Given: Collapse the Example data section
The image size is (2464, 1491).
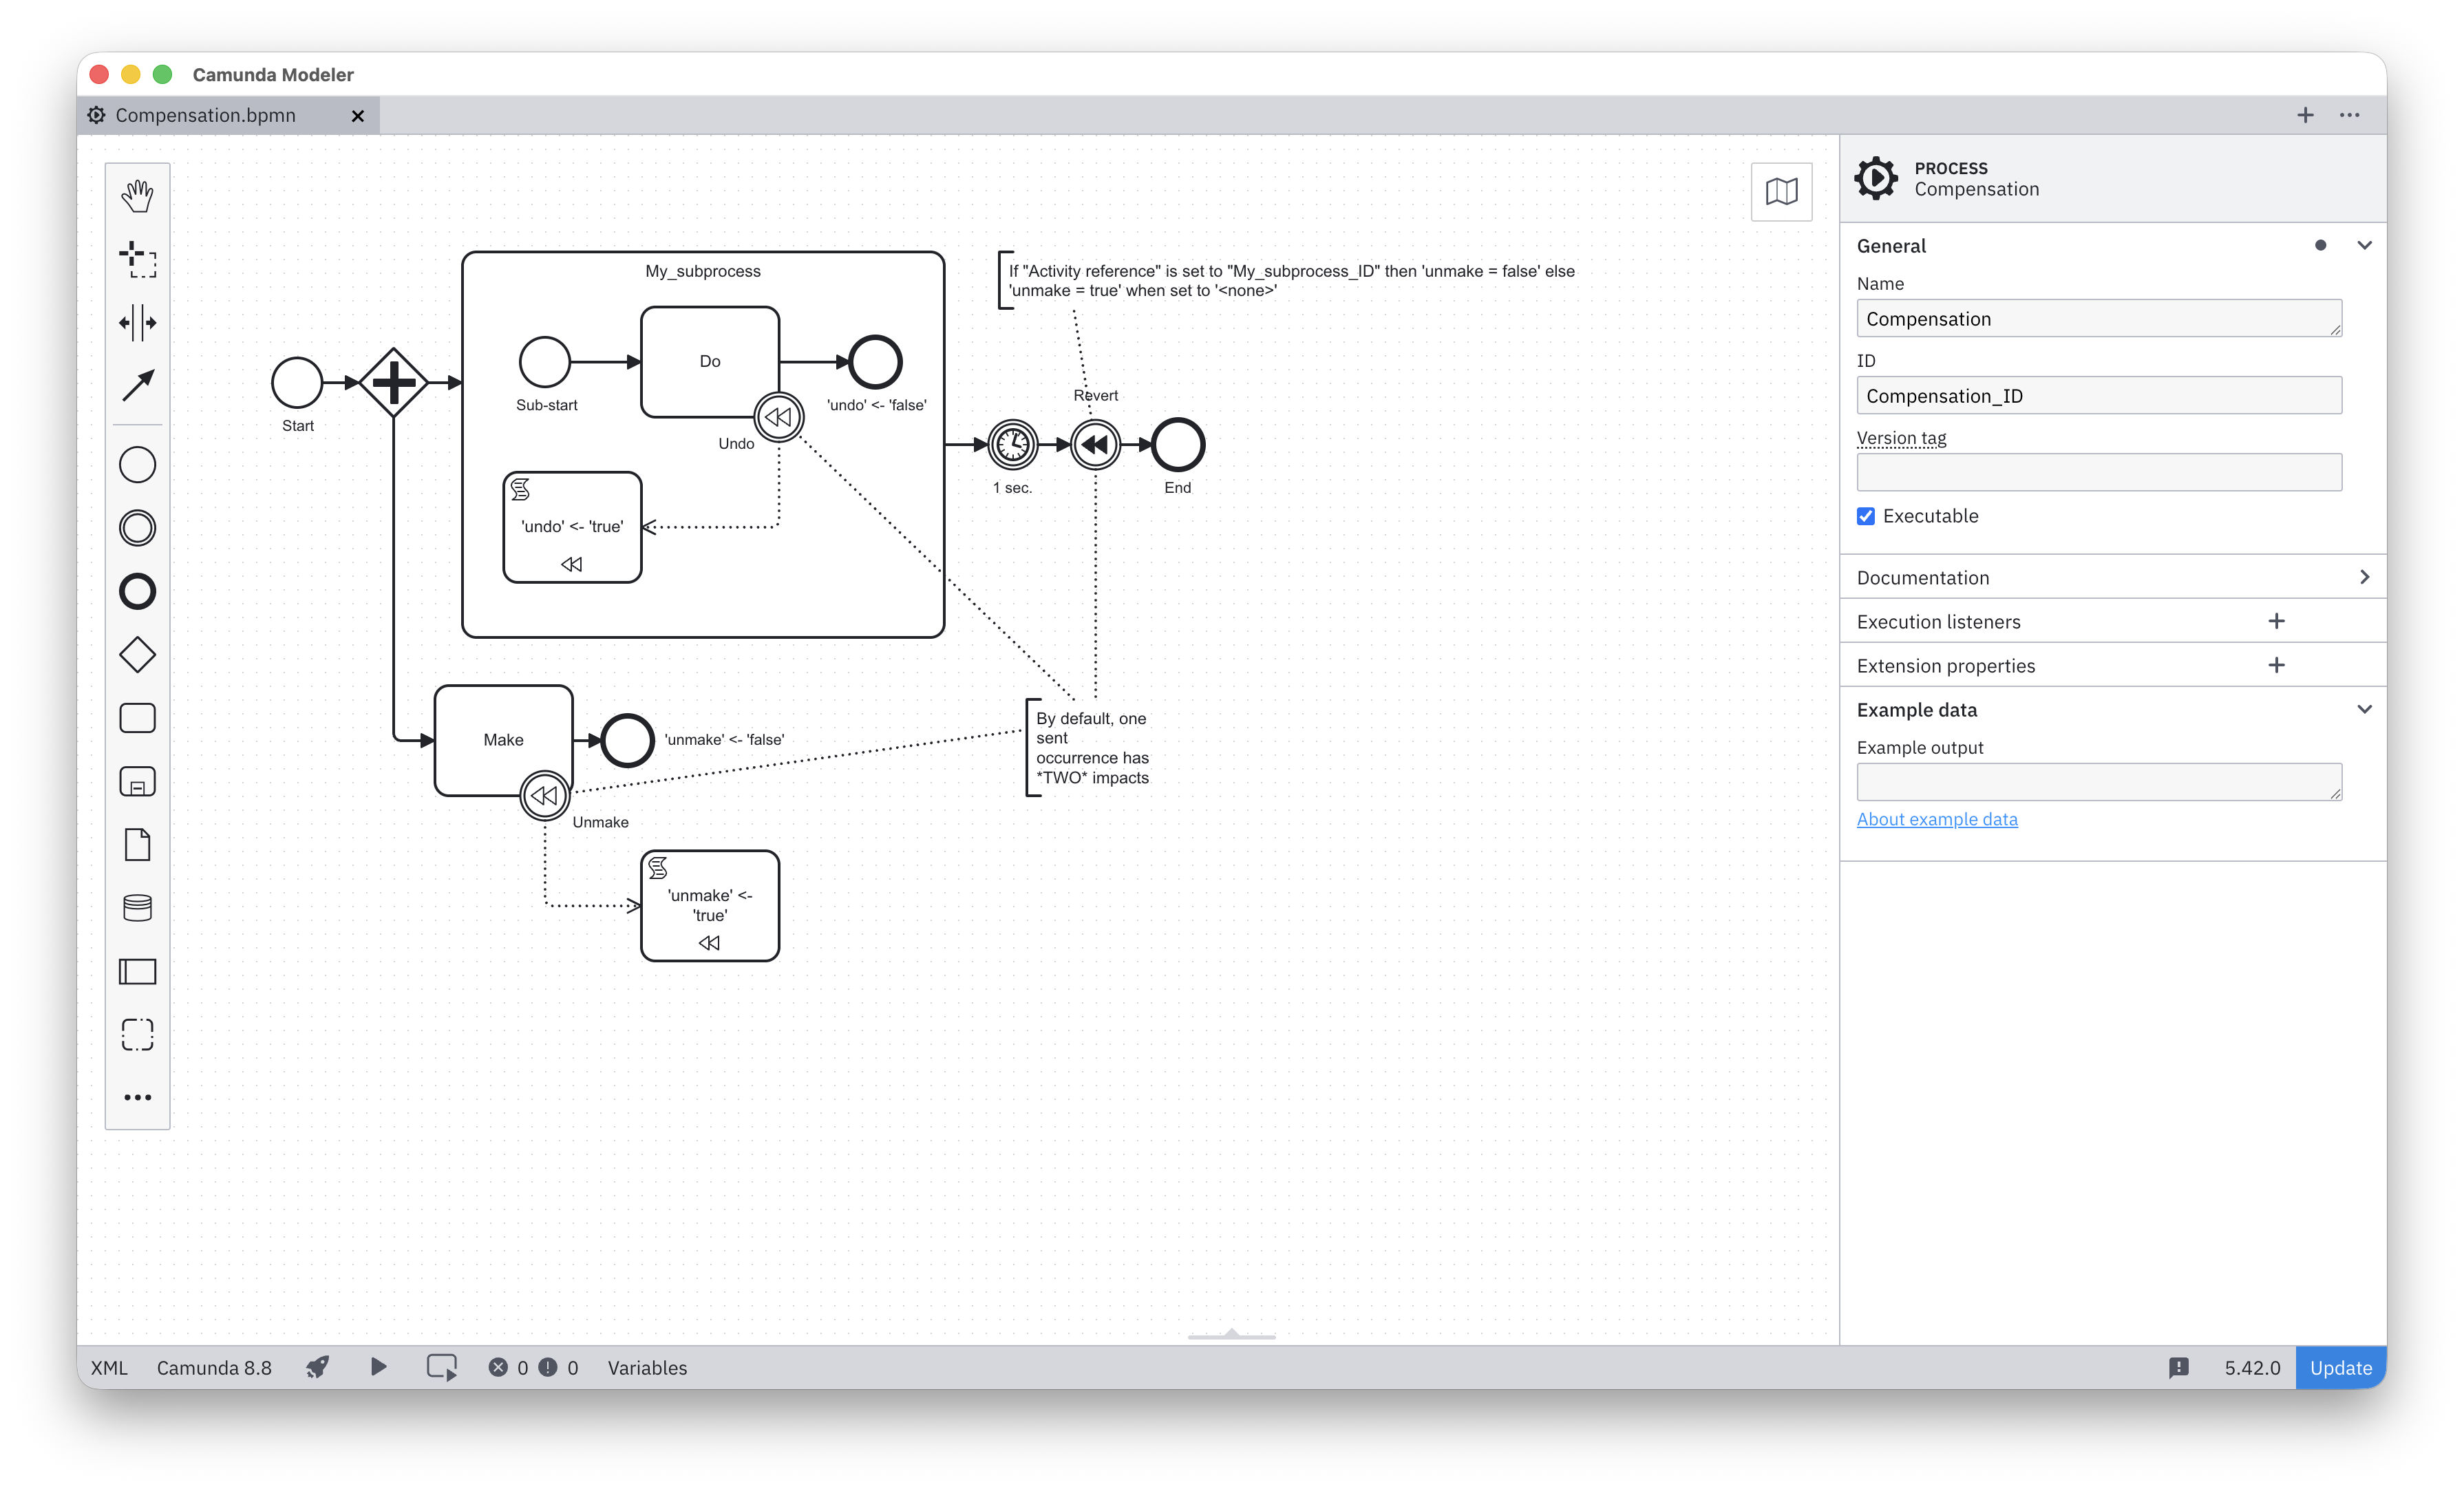Looking at the screenshot, I should 2364,709.
